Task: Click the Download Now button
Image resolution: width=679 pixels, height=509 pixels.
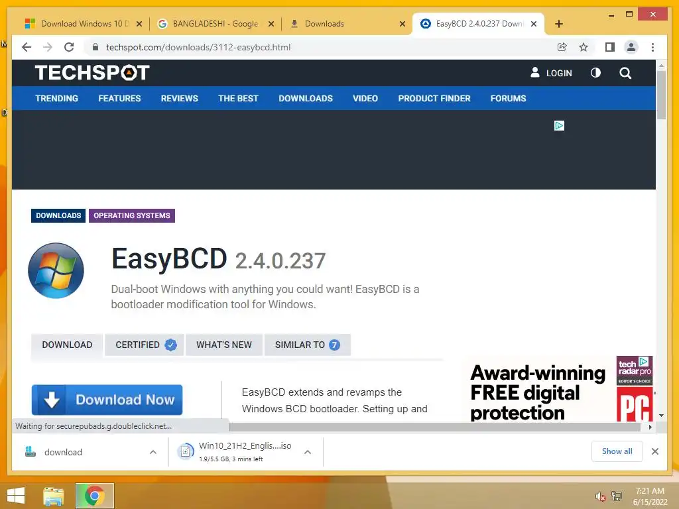Action: (x=107, y=400)
